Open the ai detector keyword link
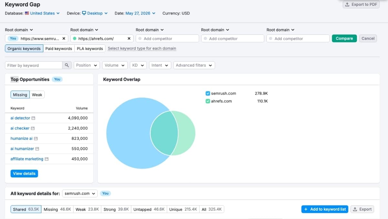 (x=20, y=118)
